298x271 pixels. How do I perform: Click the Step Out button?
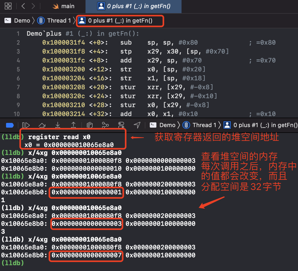coord(74,125)
